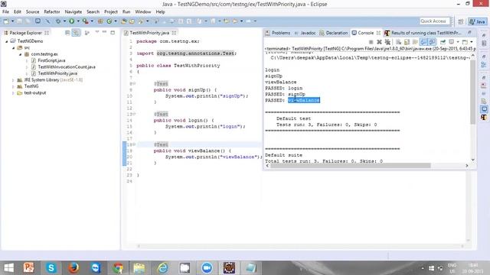Collapse the com.testng.ex package node
The height and width of the screenshot is (275, 490).
point(21,54)
